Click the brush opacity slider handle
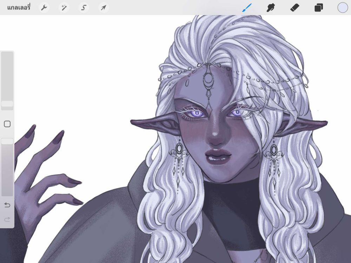The height and width of the screenshot is (263, 351). click(x=7, y=141)
